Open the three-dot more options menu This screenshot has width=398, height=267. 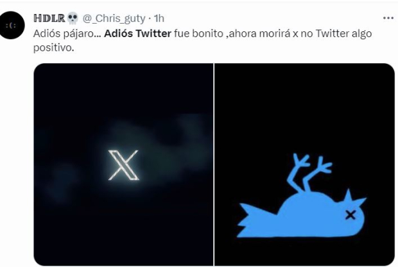click(x=388, y=18)
